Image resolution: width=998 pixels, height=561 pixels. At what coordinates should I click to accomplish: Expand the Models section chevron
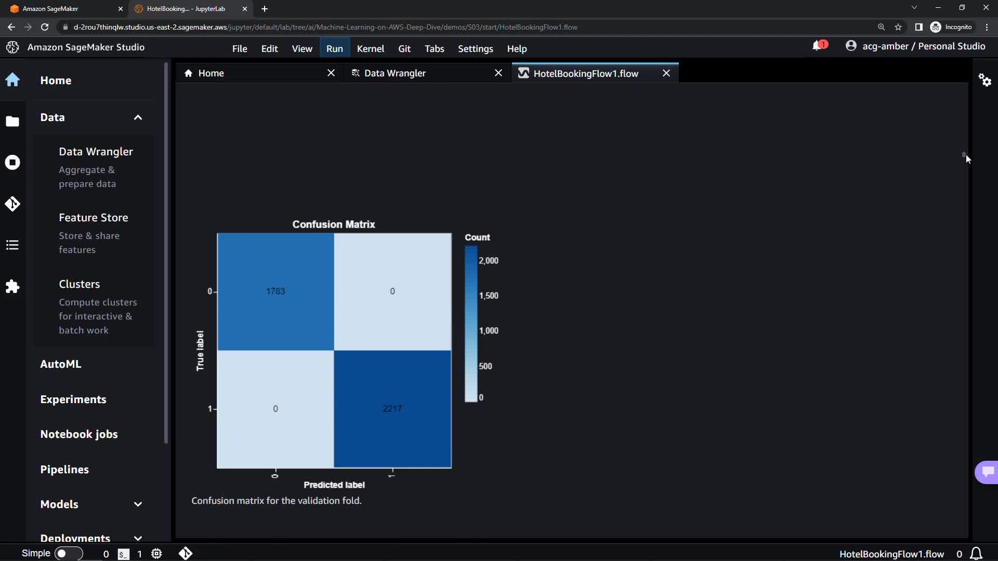coord(138,504)
